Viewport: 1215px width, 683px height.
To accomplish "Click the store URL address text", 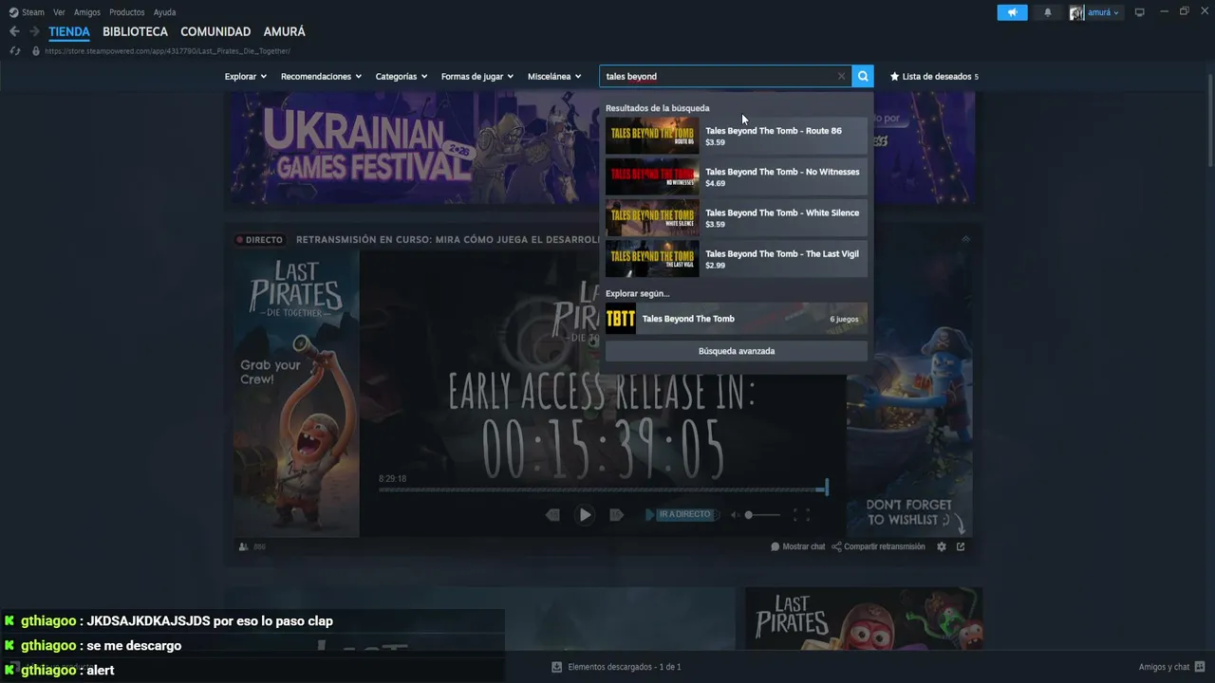I will (168, 51).
